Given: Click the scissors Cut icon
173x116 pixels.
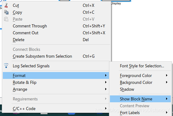Looking at the screenshot, I should click(x=6, y=5).
